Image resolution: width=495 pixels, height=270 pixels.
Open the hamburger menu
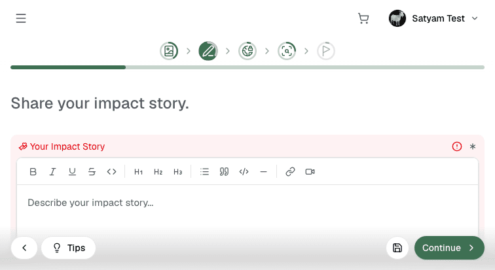[21, 18]
